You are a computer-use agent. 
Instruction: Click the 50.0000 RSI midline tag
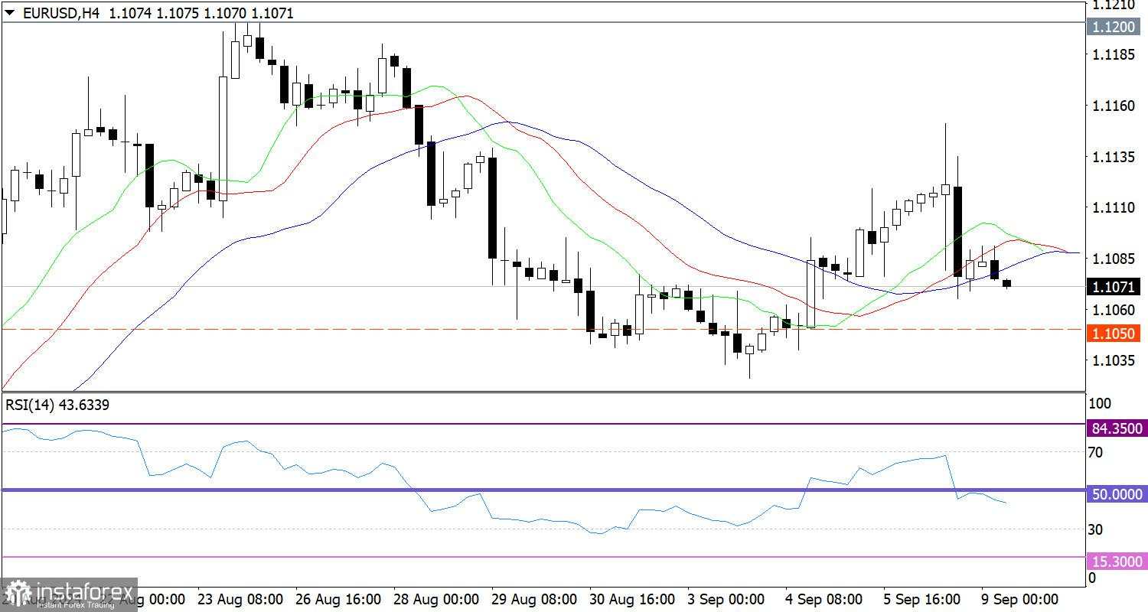tap(1117, 494)
